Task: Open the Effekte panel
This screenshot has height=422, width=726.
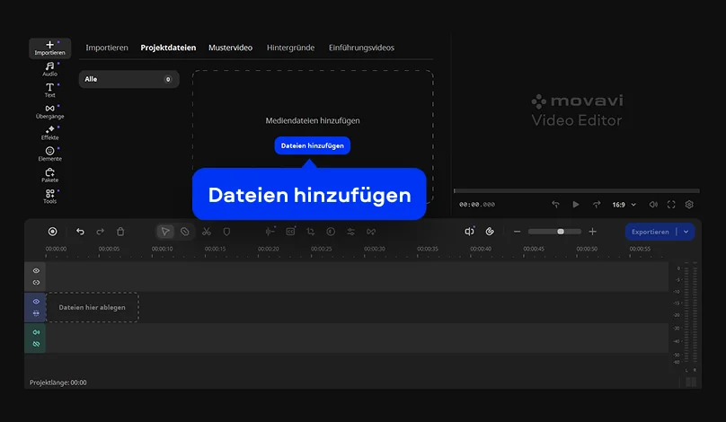Action: tap(49, 133)
